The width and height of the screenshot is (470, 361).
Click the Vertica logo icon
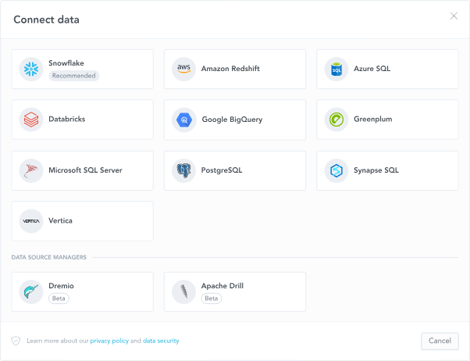(31, 221)
